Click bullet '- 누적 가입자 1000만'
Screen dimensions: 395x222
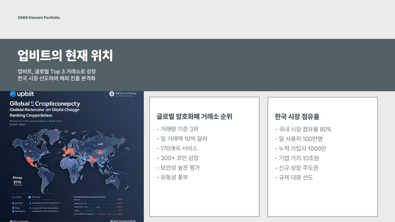(x=300, y=148)
